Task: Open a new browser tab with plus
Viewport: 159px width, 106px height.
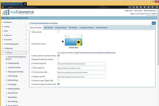Action: 25,4
